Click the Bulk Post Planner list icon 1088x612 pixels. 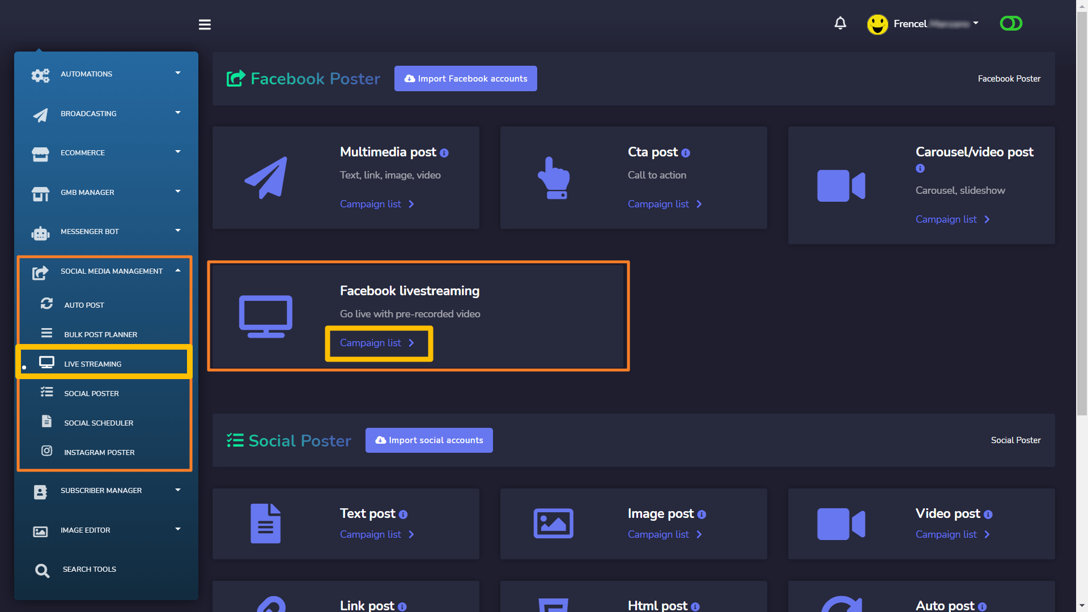(x=46, y=333)
